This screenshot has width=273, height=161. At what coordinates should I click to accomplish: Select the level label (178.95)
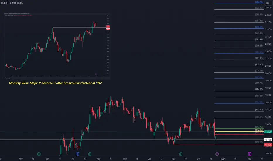[x=259, y=117]
